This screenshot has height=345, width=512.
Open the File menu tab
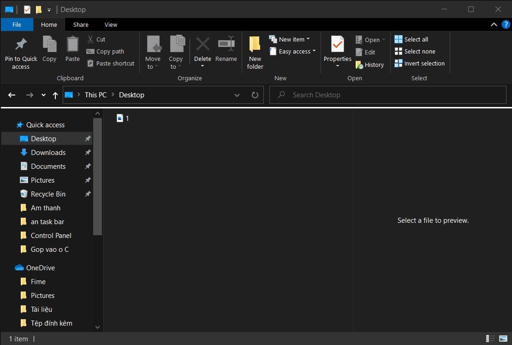pos(17,24)
